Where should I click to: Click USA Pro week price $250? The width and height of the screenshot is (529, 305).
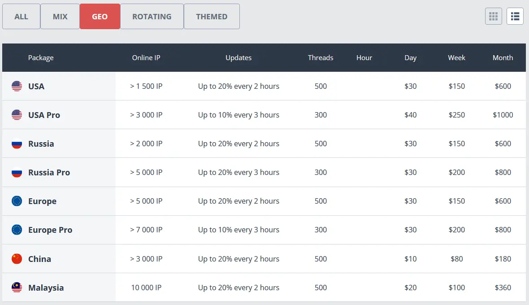(x=456, y=115)
